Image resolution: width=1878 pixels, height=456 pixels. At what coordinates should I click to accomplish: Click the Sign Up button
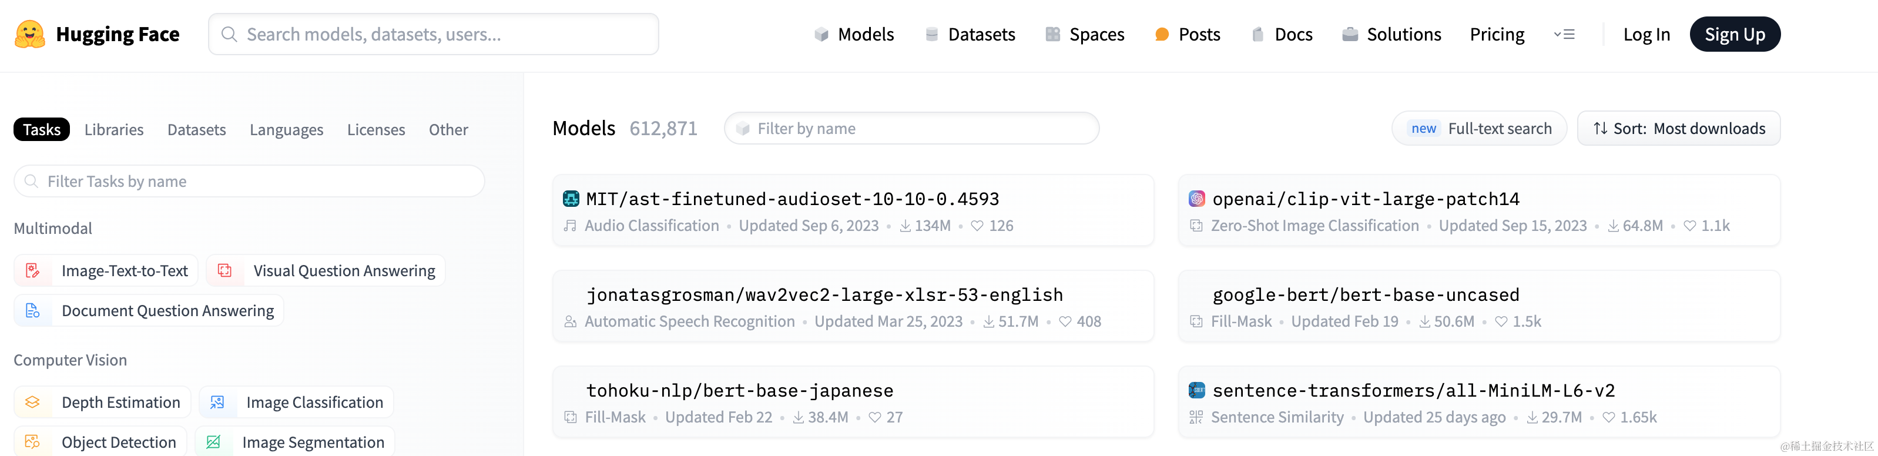[x=1735, y=34]
